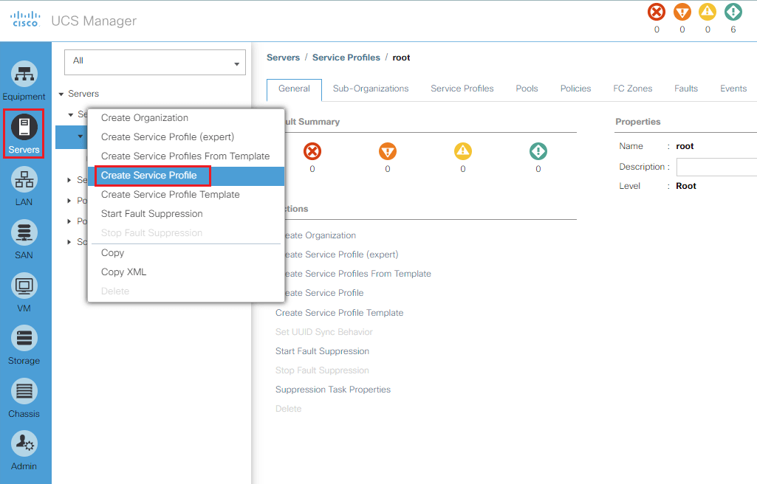Click Create Service Profile Template action link

click(x=340, y=313)
